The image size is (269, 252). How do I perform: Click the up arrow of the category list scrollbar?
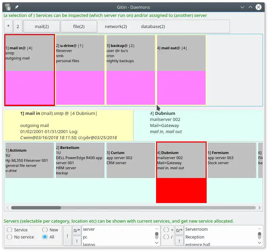[x=157, y=229]
